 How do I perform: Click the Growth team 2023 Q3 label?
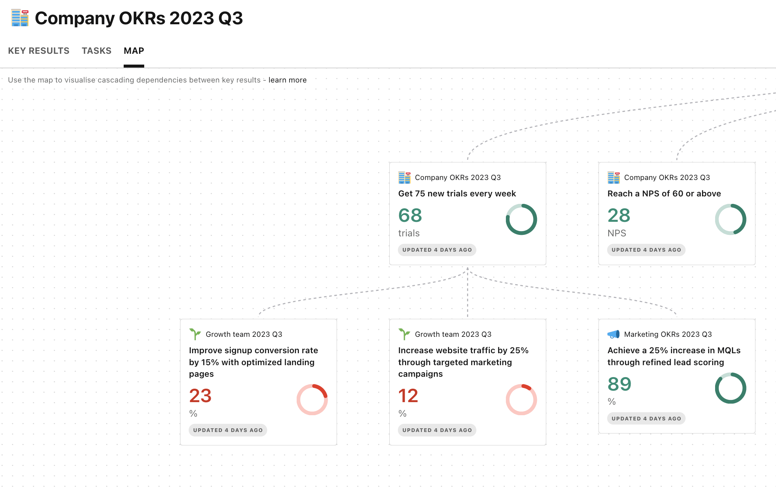coord(244,334)
